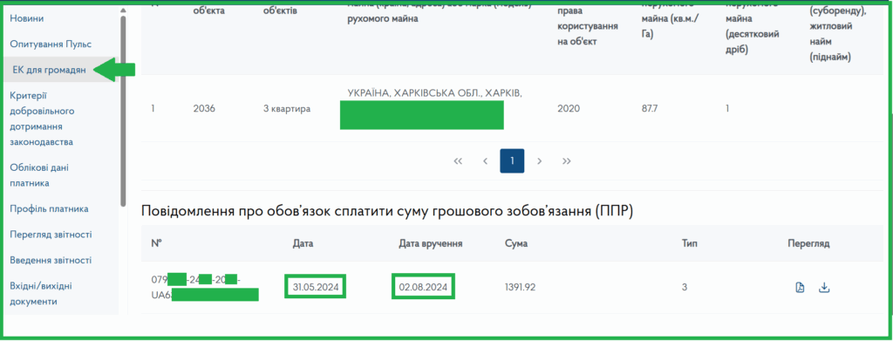Open Введення звітності in the sidebar
893x341 pixels.
(51, 260)
